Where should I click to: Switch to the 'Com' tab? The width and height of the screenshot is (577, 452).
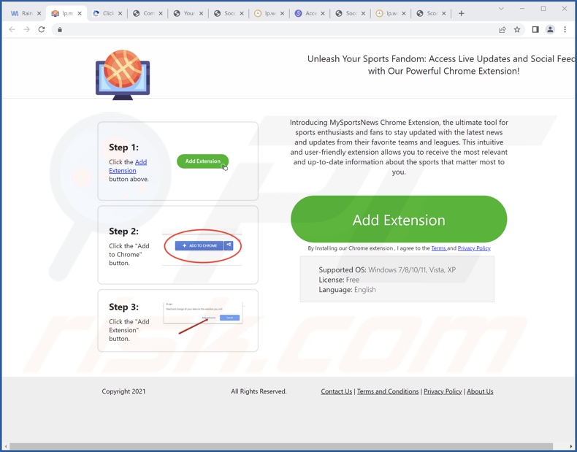147,14
